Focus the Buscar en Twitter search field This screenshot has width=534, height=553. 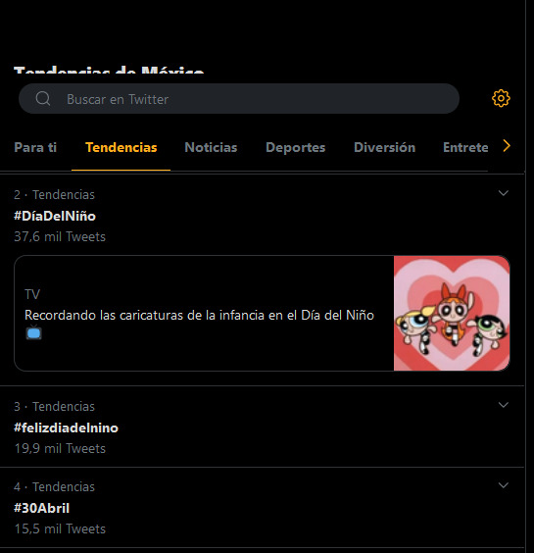tap(239, 99)
